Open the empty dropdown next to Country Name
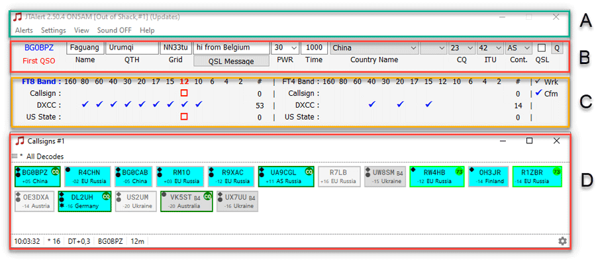 click(x=433, y=48)
